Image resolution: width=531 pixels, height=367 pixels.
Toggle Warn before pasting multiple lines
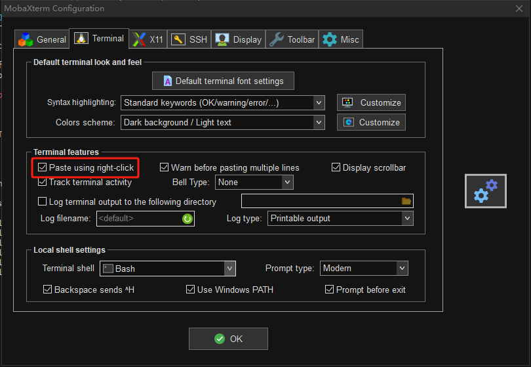tap(165, 167)
